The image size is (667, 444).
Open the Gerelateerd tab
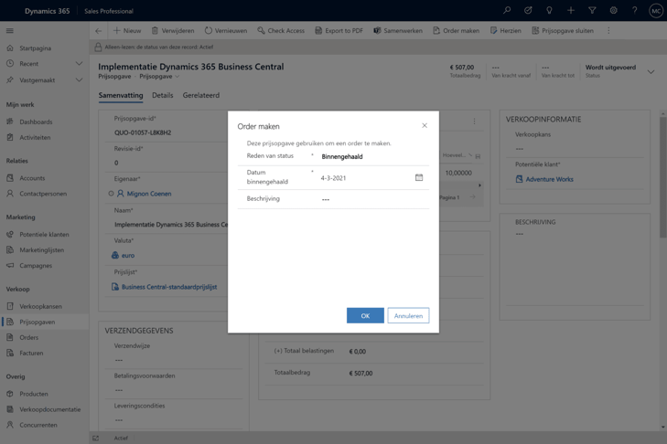201,95
